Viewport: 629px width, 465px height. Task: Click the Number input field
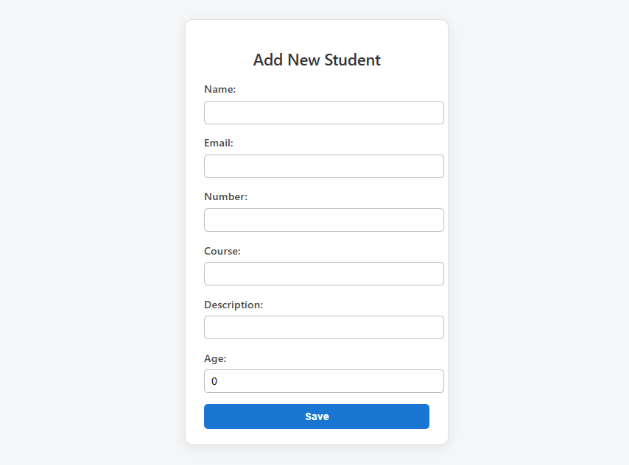coord(323,219)
